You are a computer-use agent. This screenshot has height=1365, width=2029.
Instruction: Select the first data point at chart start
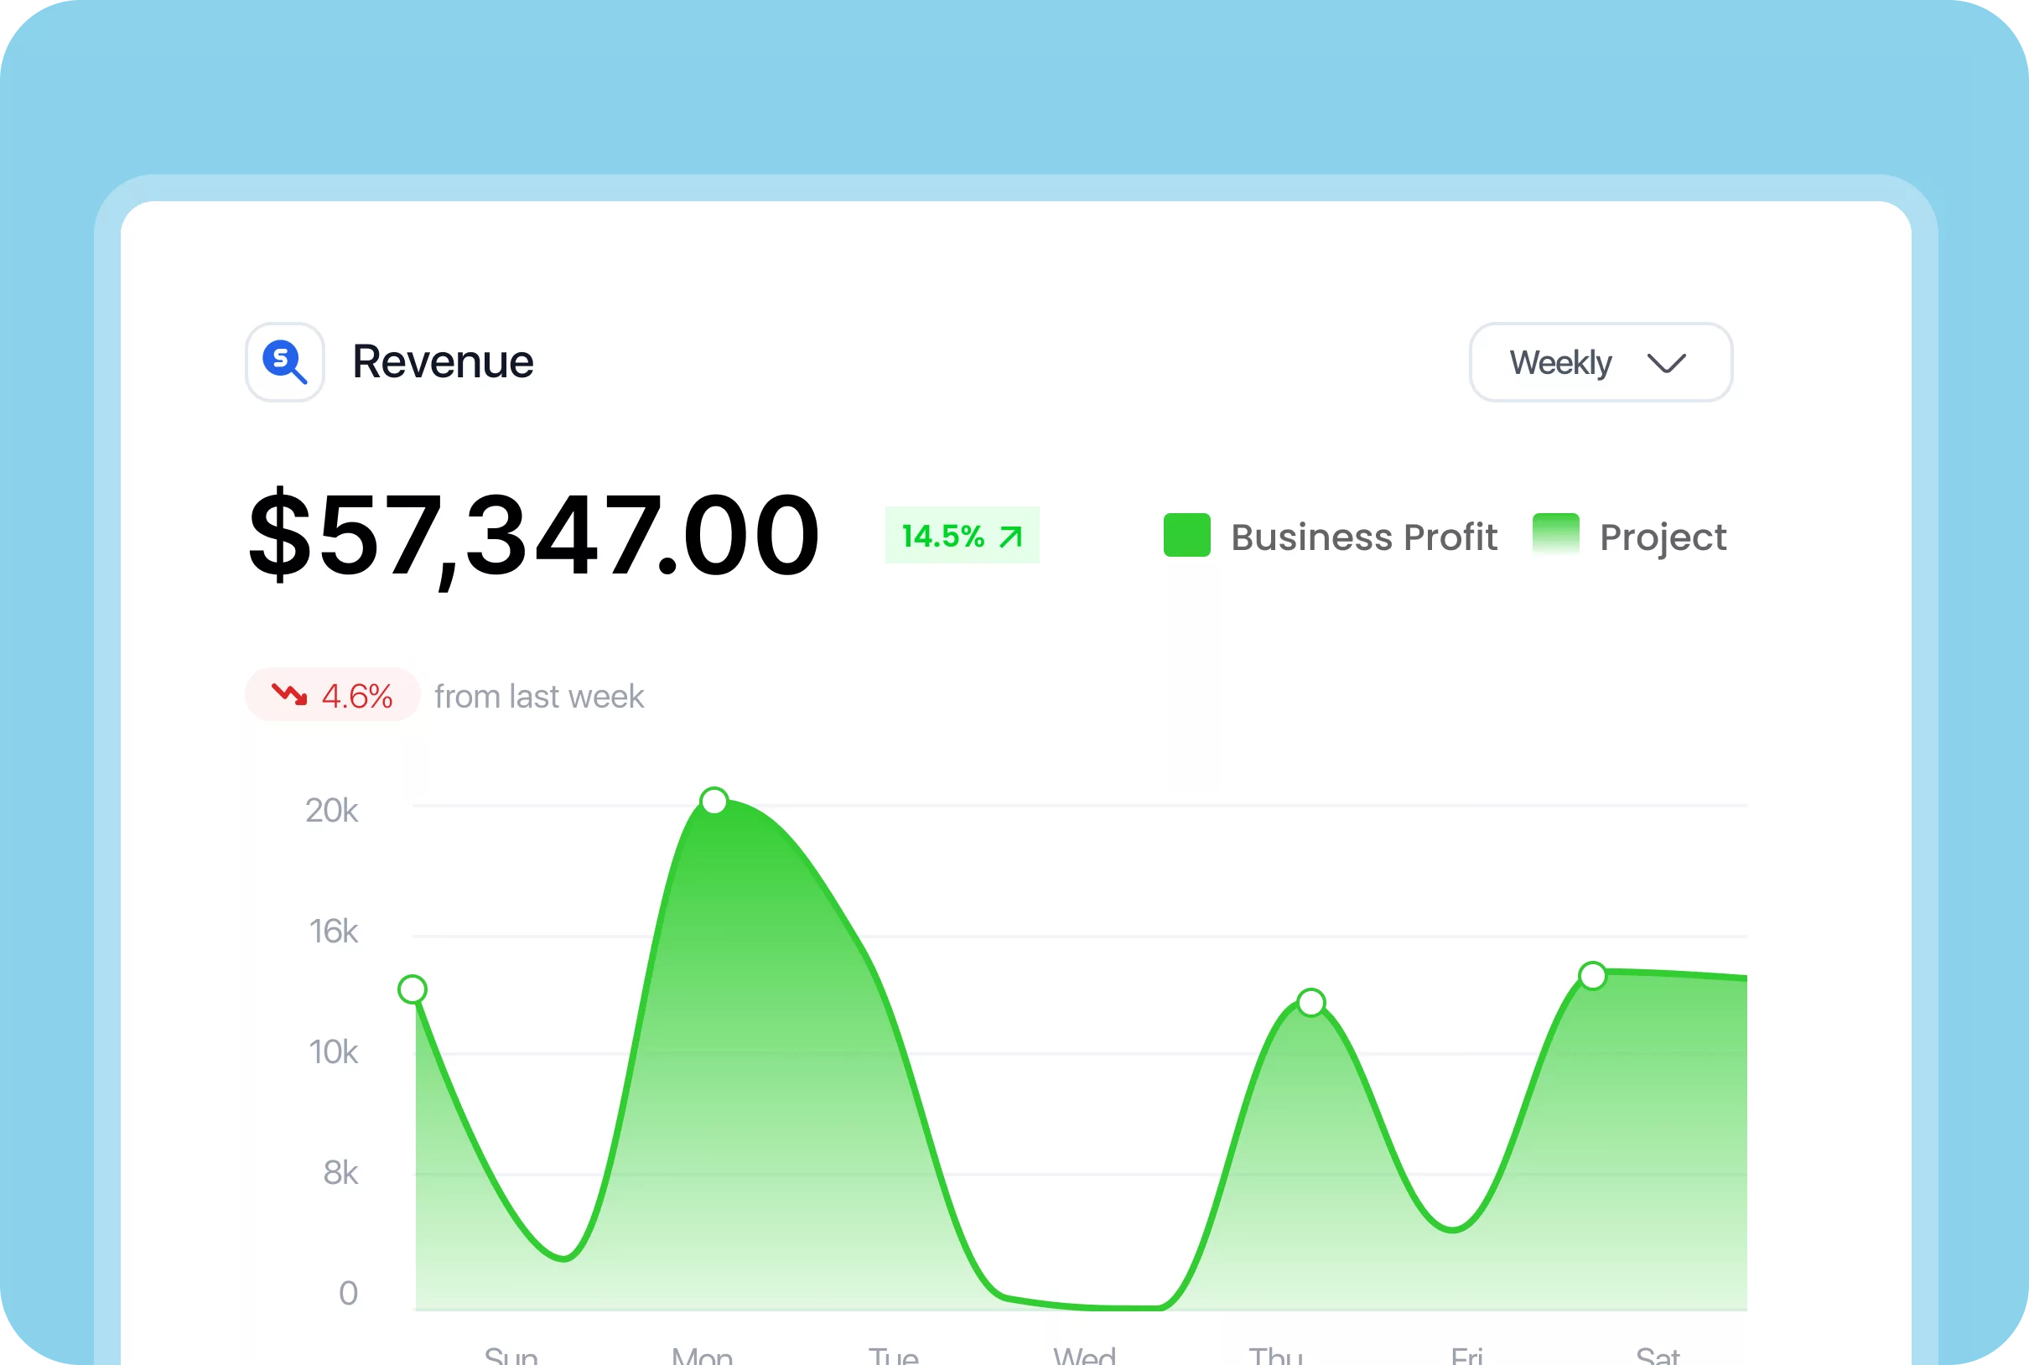(412, 990)
